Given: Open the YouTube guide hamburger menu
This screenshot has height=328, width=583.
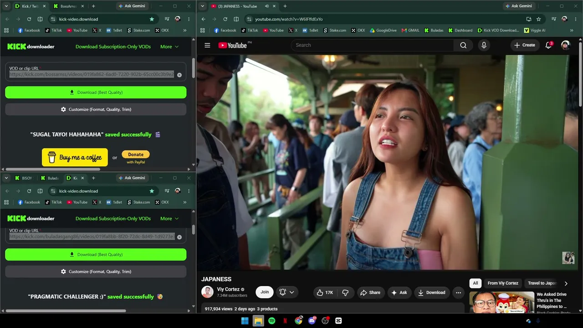Looking at the screenshot, I should pyautogui.click(x=207, y=45).
